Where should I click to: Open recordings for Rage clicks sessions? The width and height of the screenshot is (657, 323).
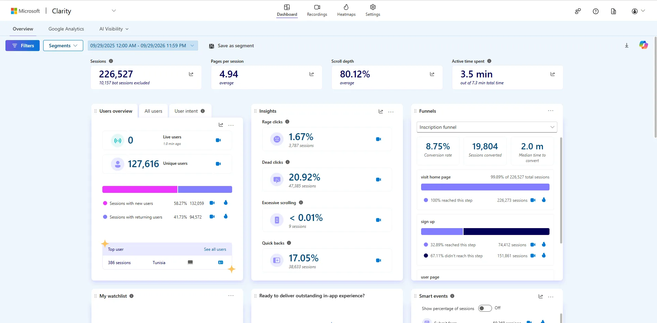pos(378,139)
